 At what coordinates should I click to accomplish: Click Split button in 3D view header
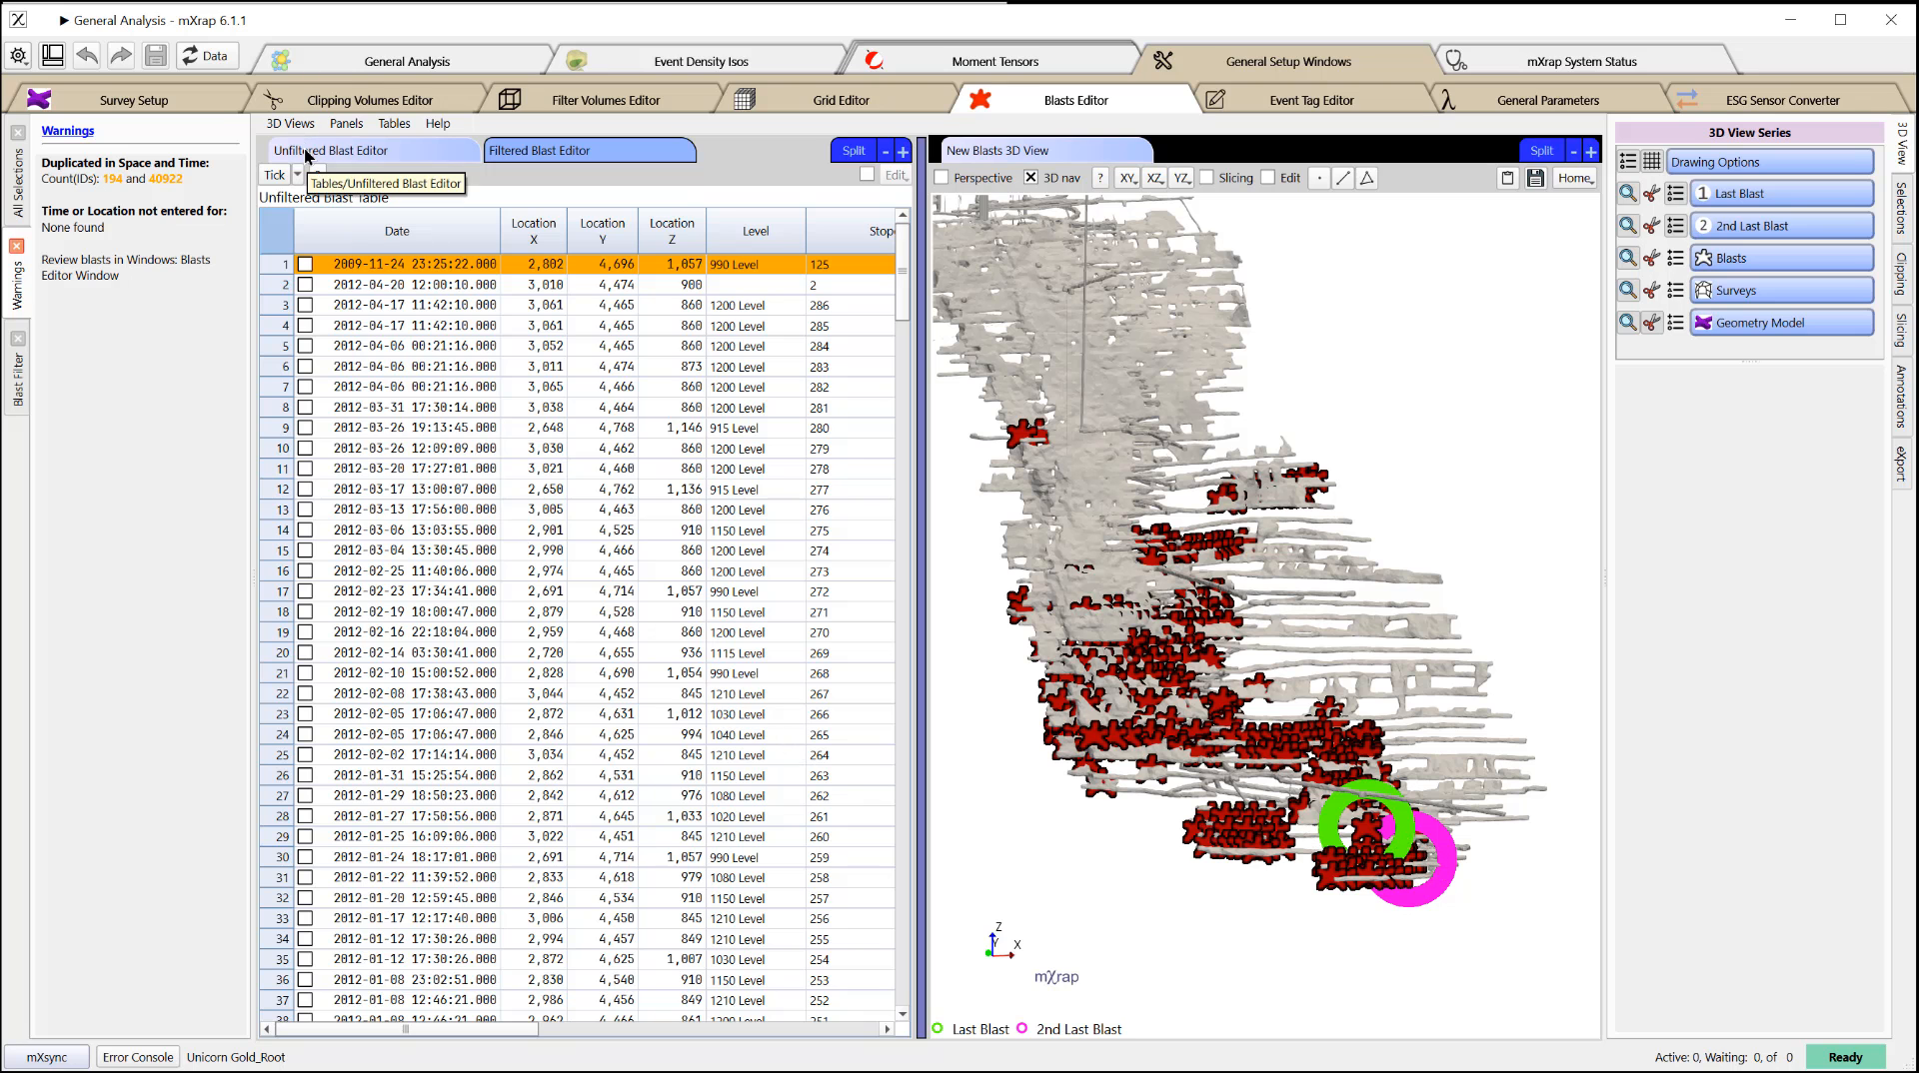1541,151
